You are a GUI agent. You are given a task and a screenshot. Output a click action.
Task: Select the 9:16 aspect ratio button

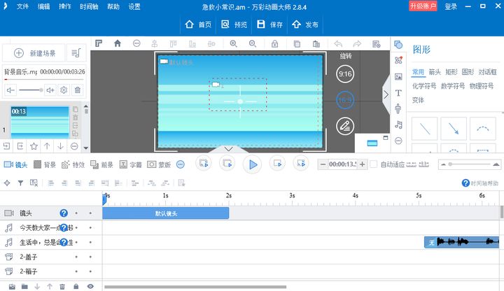pyautogui.click(x=344, y=74)
